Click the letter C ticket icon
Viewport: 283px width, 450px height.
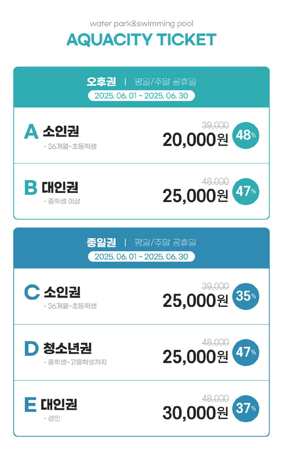point(32,292)
